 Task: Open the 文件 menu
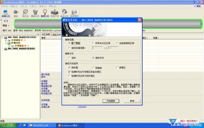pos(5,6)
